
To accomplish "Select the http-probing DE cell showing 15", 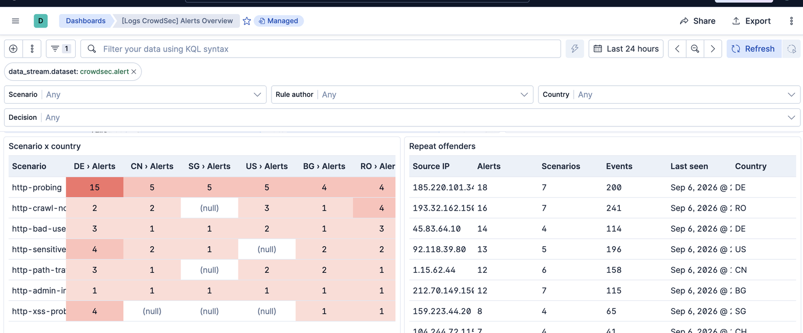I will [x=94, y=188].
